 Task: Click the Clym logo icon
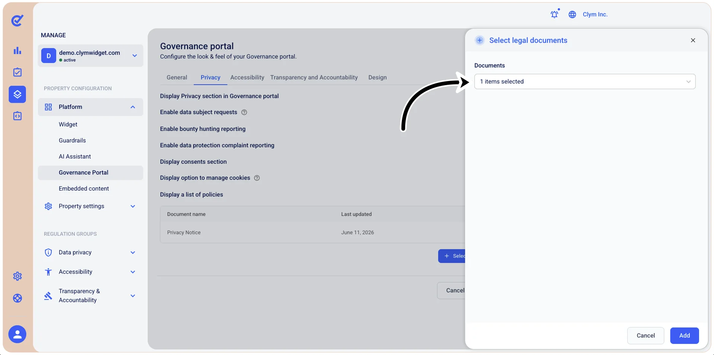tap(17, 20)
